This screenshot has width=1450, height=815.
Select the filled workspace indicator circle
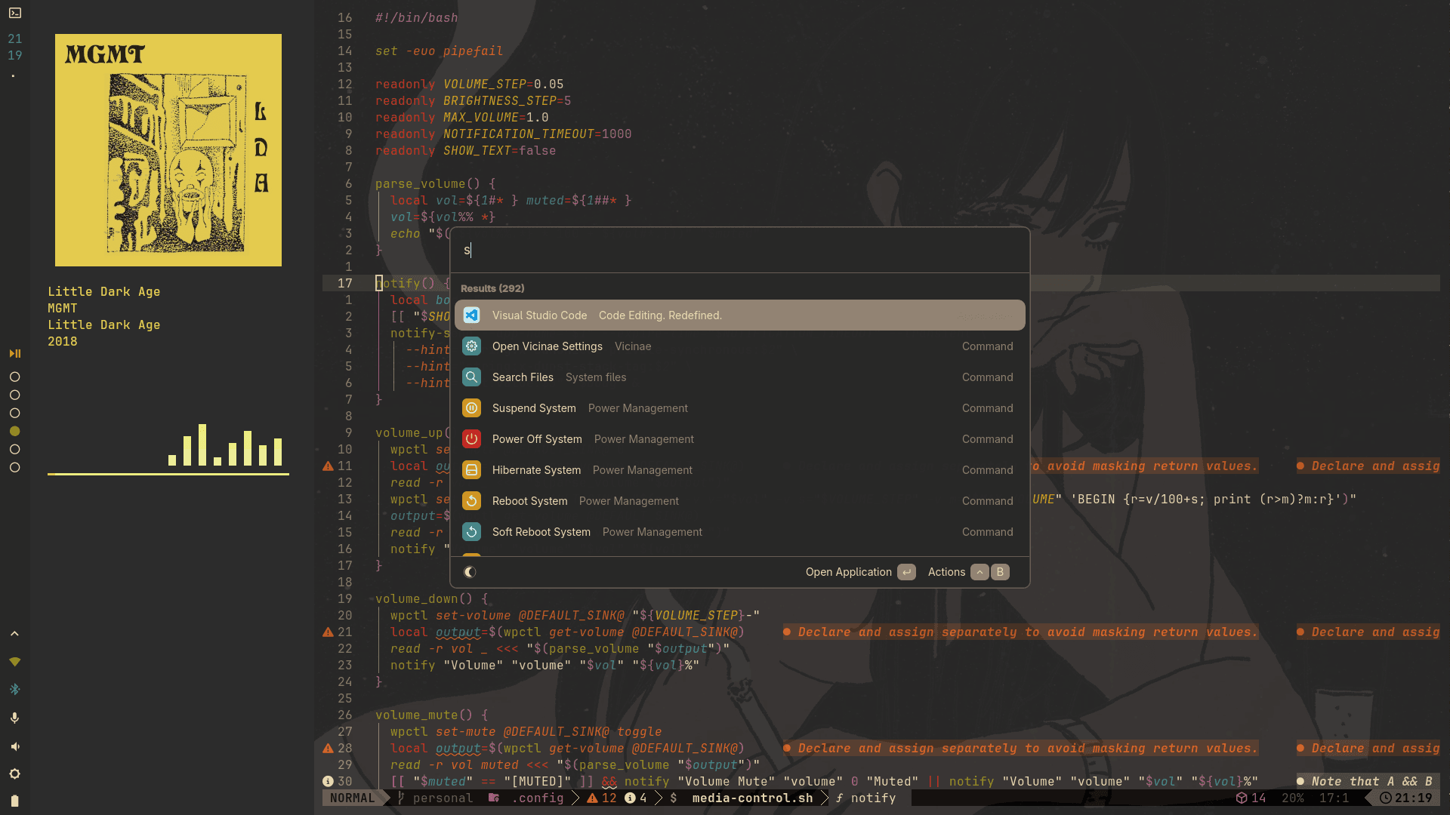[x=14, y=431]
